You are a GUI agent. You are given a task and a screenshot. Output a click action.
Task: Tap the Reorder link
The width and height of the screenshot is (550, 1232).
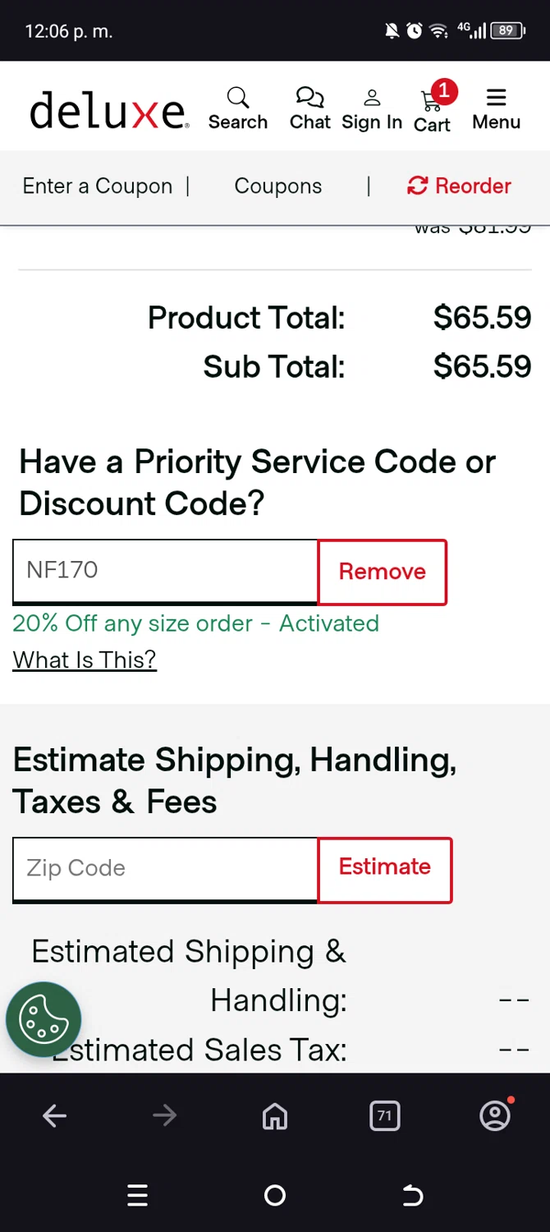pyautogui.click(x=460, y=186)
